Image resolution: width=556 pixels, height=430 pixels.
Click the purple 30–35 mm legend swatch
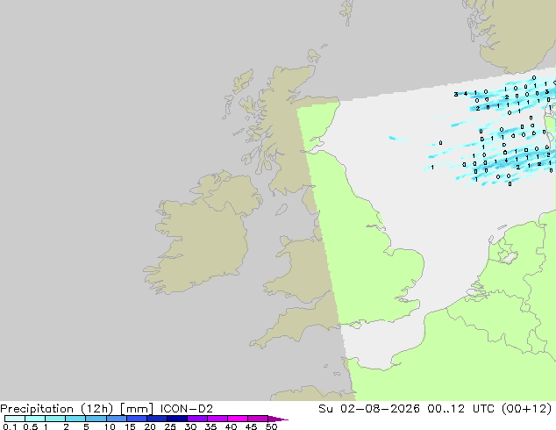pos(197,419)
